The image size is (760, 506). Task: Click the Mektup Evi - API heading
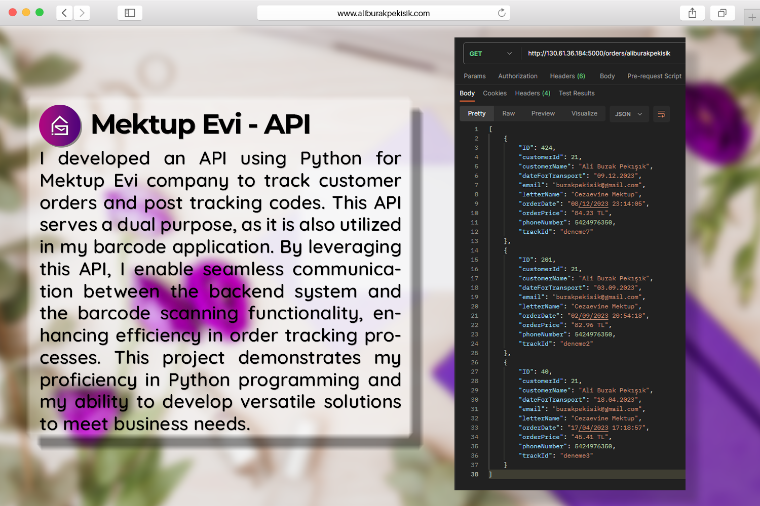tap(201, 124)
